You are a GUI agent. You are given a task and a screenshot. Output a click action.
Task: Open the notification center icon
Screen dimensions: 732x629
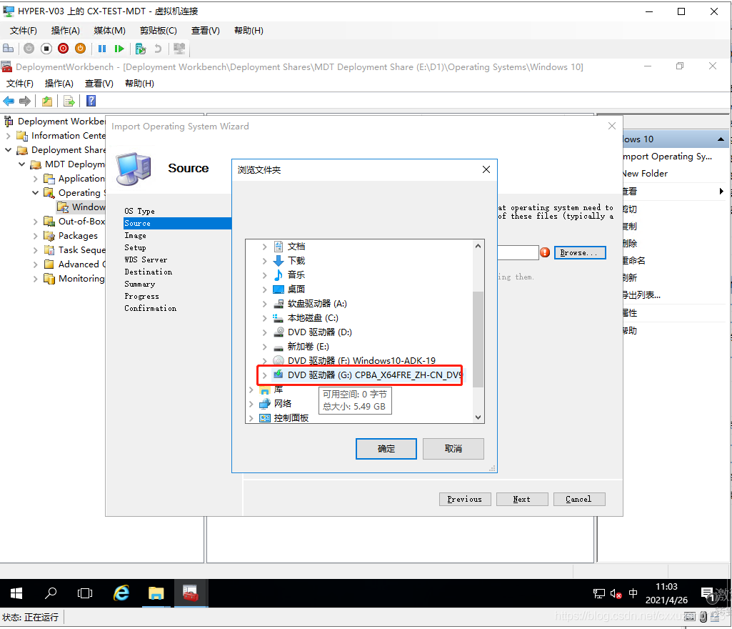point(708,595)
